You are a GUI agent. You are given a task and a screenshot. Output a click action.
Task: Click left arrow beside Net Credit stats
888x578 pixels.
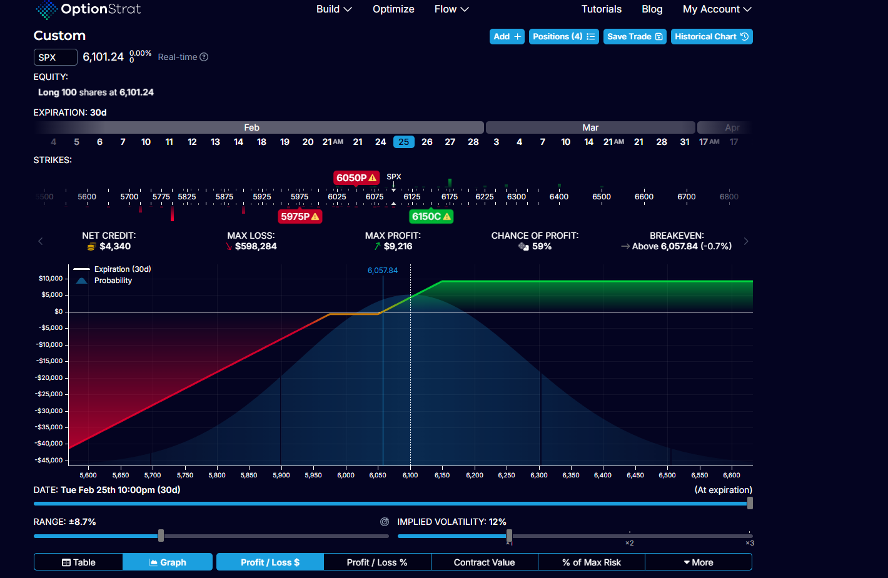[x=41, y=241]
